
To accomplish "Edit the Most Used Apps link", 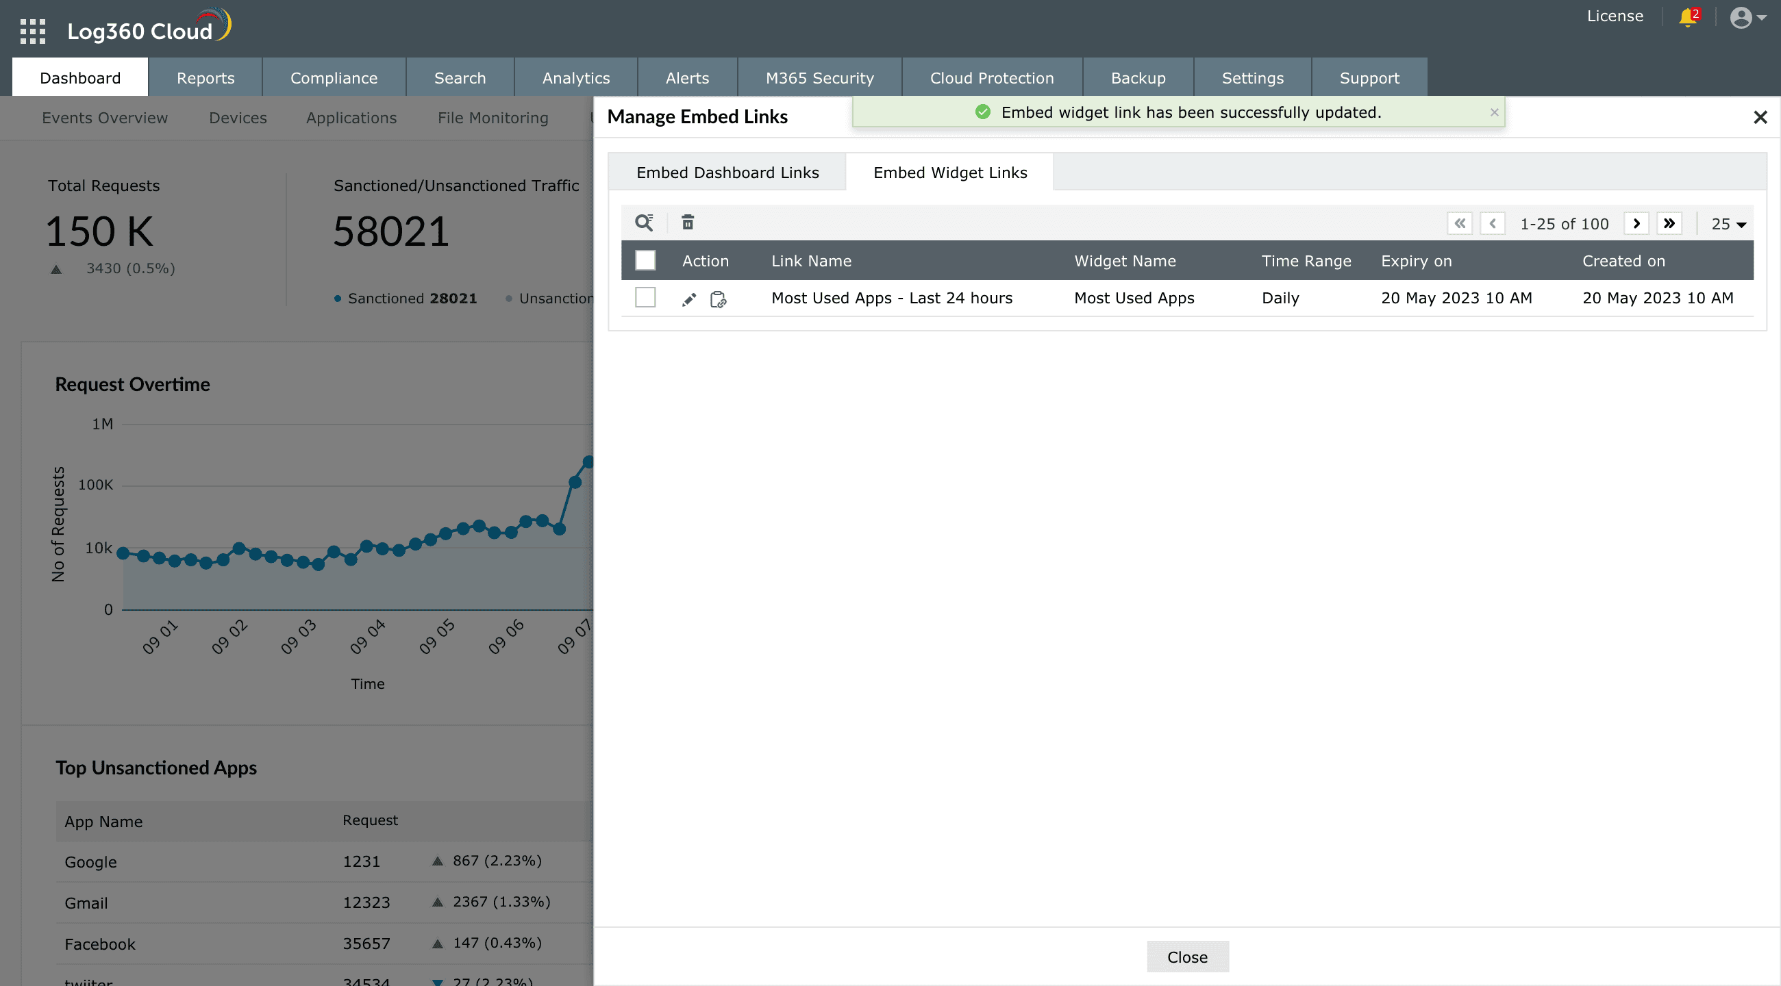I will 688,299.
